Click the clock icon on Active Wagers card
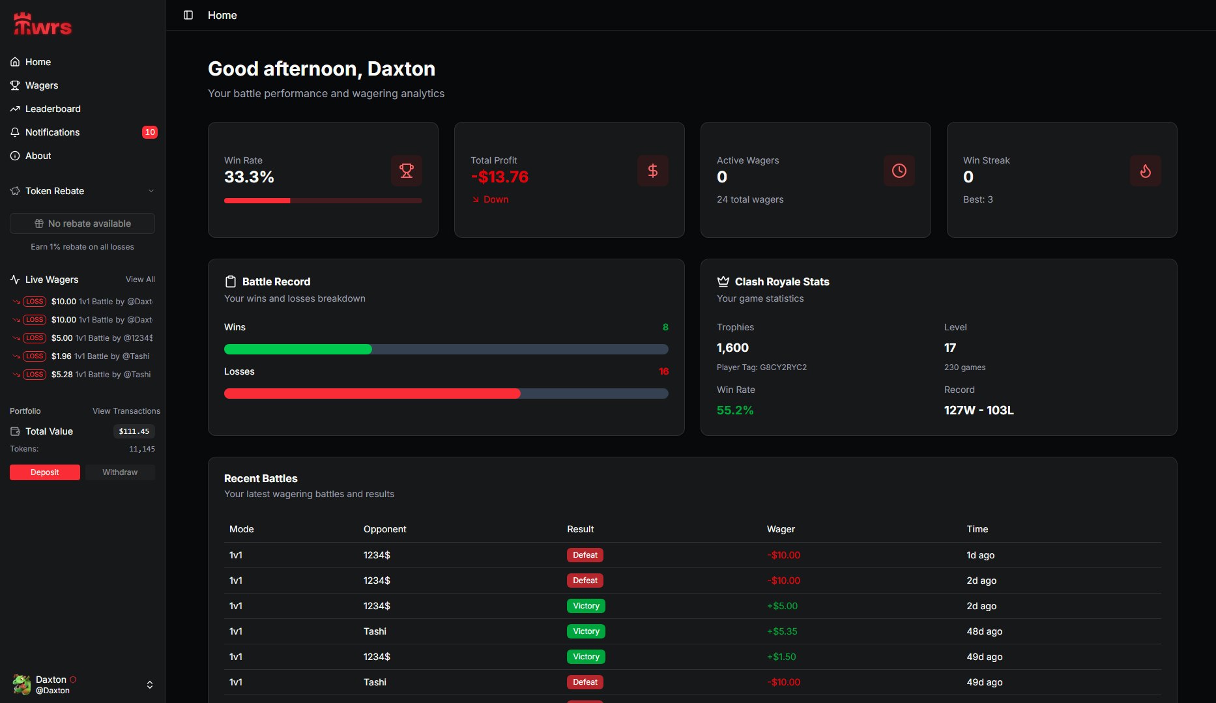The height and width of the screenshot is (703, 1216). (x=899, y=171)
